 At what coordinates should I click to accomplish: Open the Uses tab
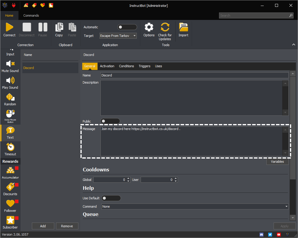159,66
